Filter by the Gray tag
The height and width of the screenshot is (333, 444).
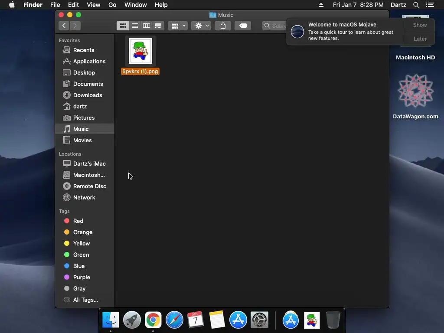coord(85,288)
